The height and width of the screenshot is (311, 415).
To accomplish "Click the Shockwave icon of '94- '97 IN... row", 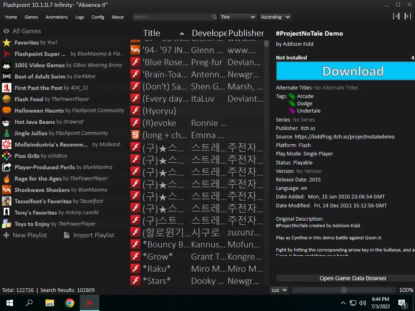I will (135, 50).
